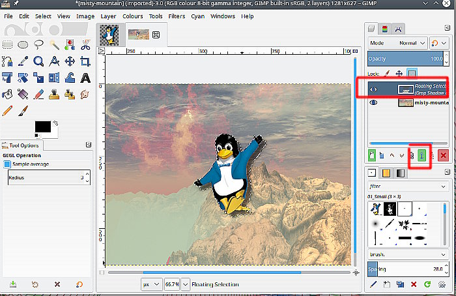Delete the layer with red X button

443,155
